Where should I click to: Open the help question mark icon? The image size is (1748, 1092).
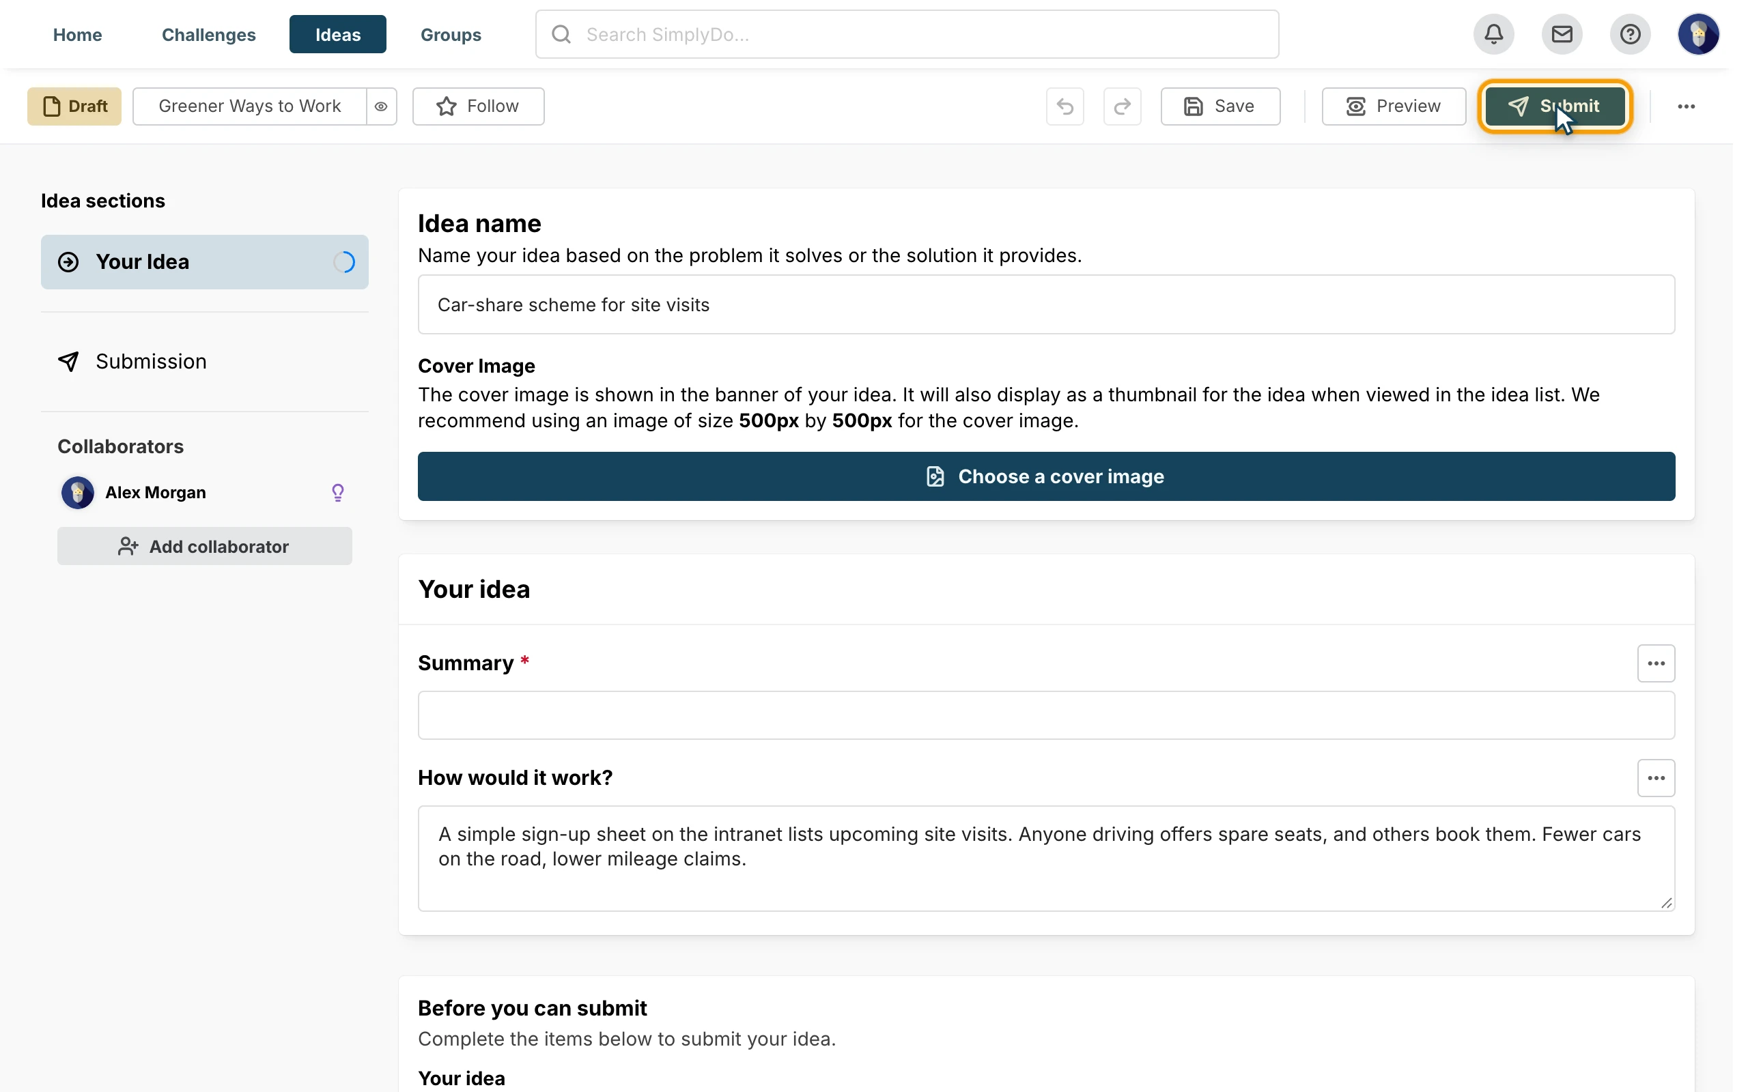click(1631, 34)
